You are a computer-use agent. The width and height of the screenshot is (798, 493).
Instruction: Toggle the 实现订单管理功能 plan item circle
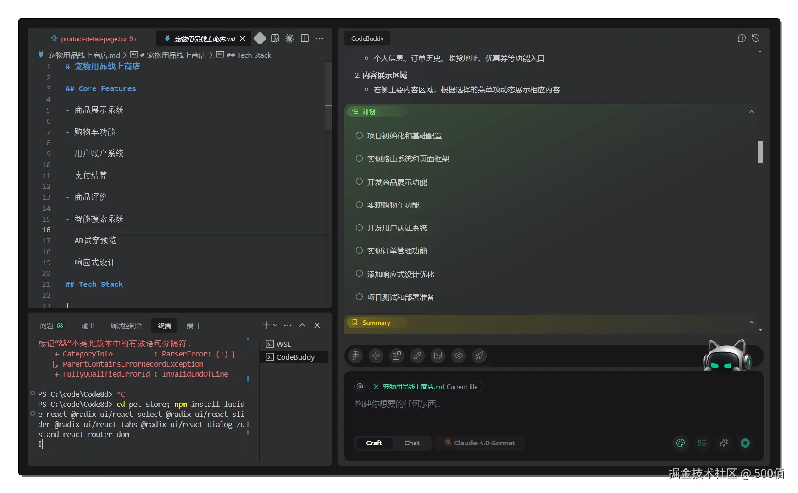pos(360,251)
